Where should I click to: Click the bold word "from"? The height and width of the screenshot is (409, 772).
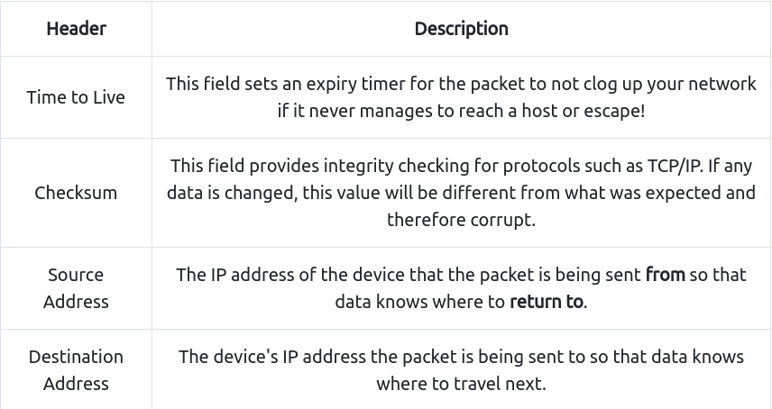[x=665, y=275]
